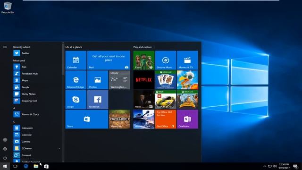This screenshot has height=170, width=302.
Task: Launch the OneNote tile
Action: point(187,119)
